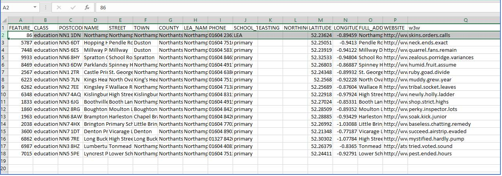502x176 pixels.
Task: Click the Select All corner triangle
Action: tap(4, 20)
